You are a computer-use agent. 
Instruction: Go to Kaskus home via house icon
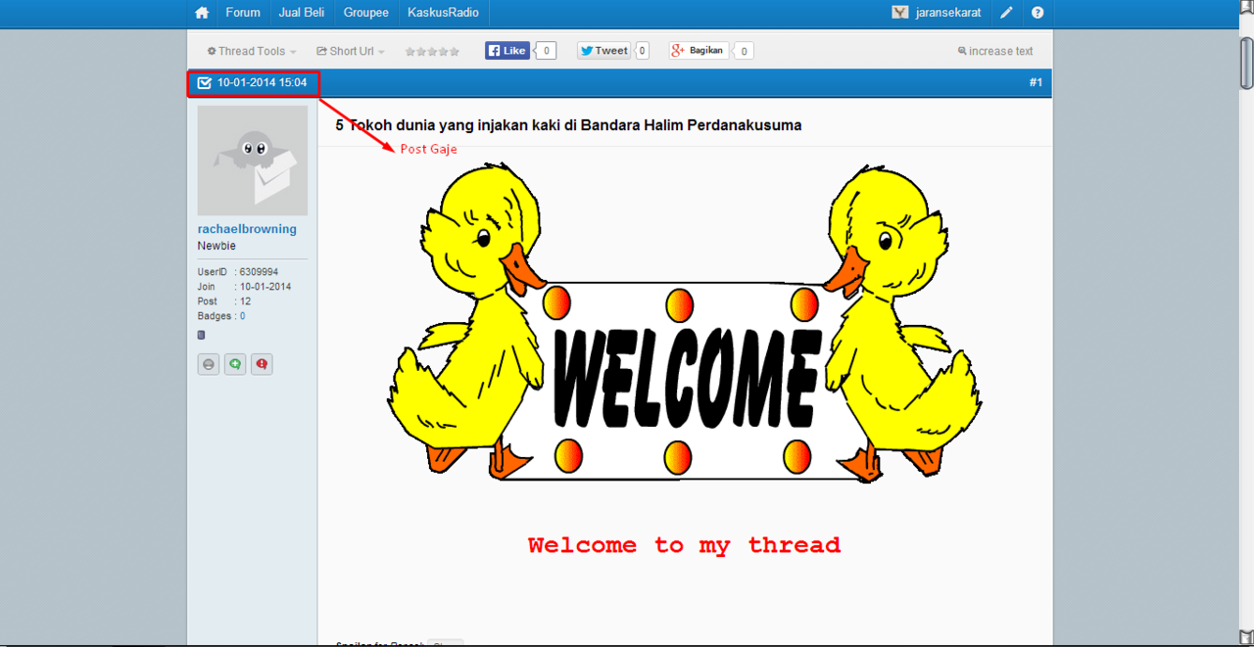202,13
